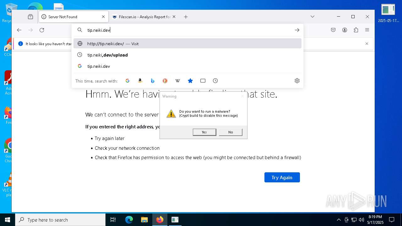Click the Firefox taskbar icon

[160, 220]
